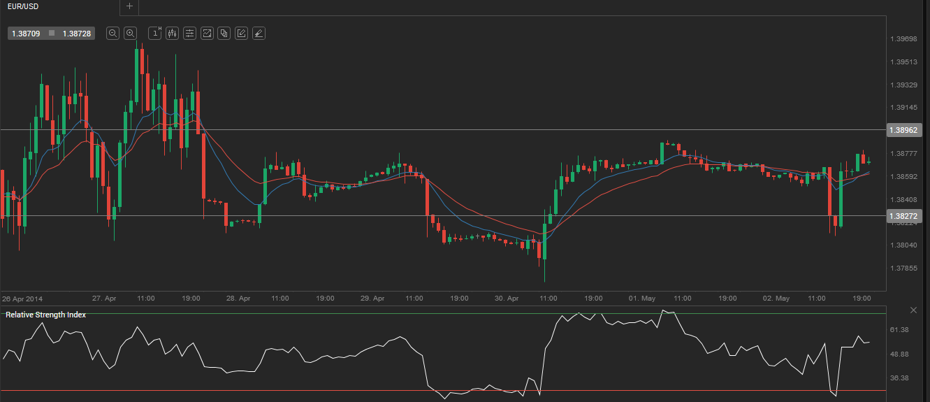Open the indicator settings sliders icon

coord(189,33)
